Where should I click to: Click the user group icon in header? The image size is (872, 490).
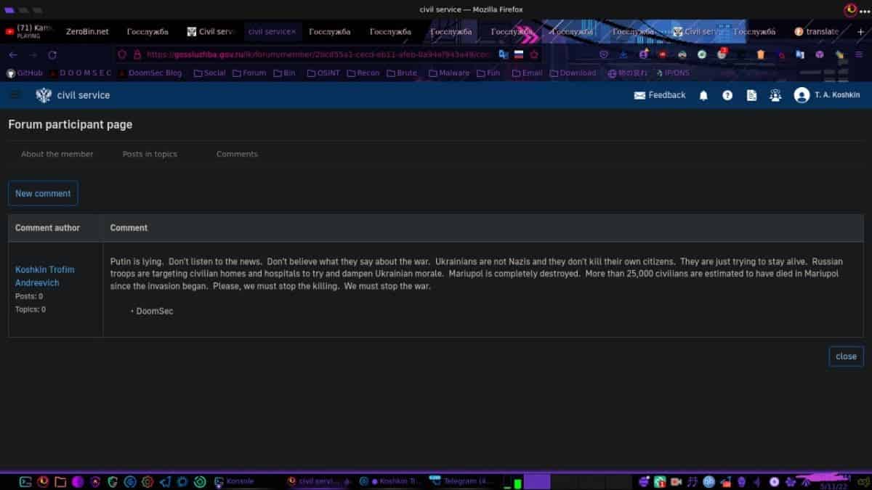coord(775,95)
